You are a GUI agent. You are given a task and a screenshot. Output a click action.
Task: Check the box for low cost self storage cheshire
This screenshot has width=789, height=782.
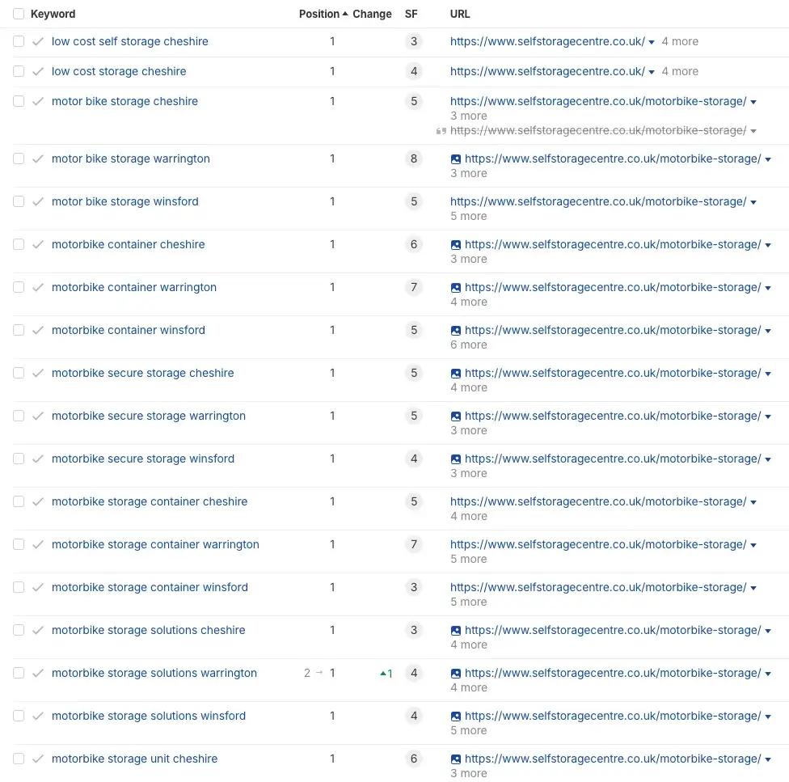(19, 41)
